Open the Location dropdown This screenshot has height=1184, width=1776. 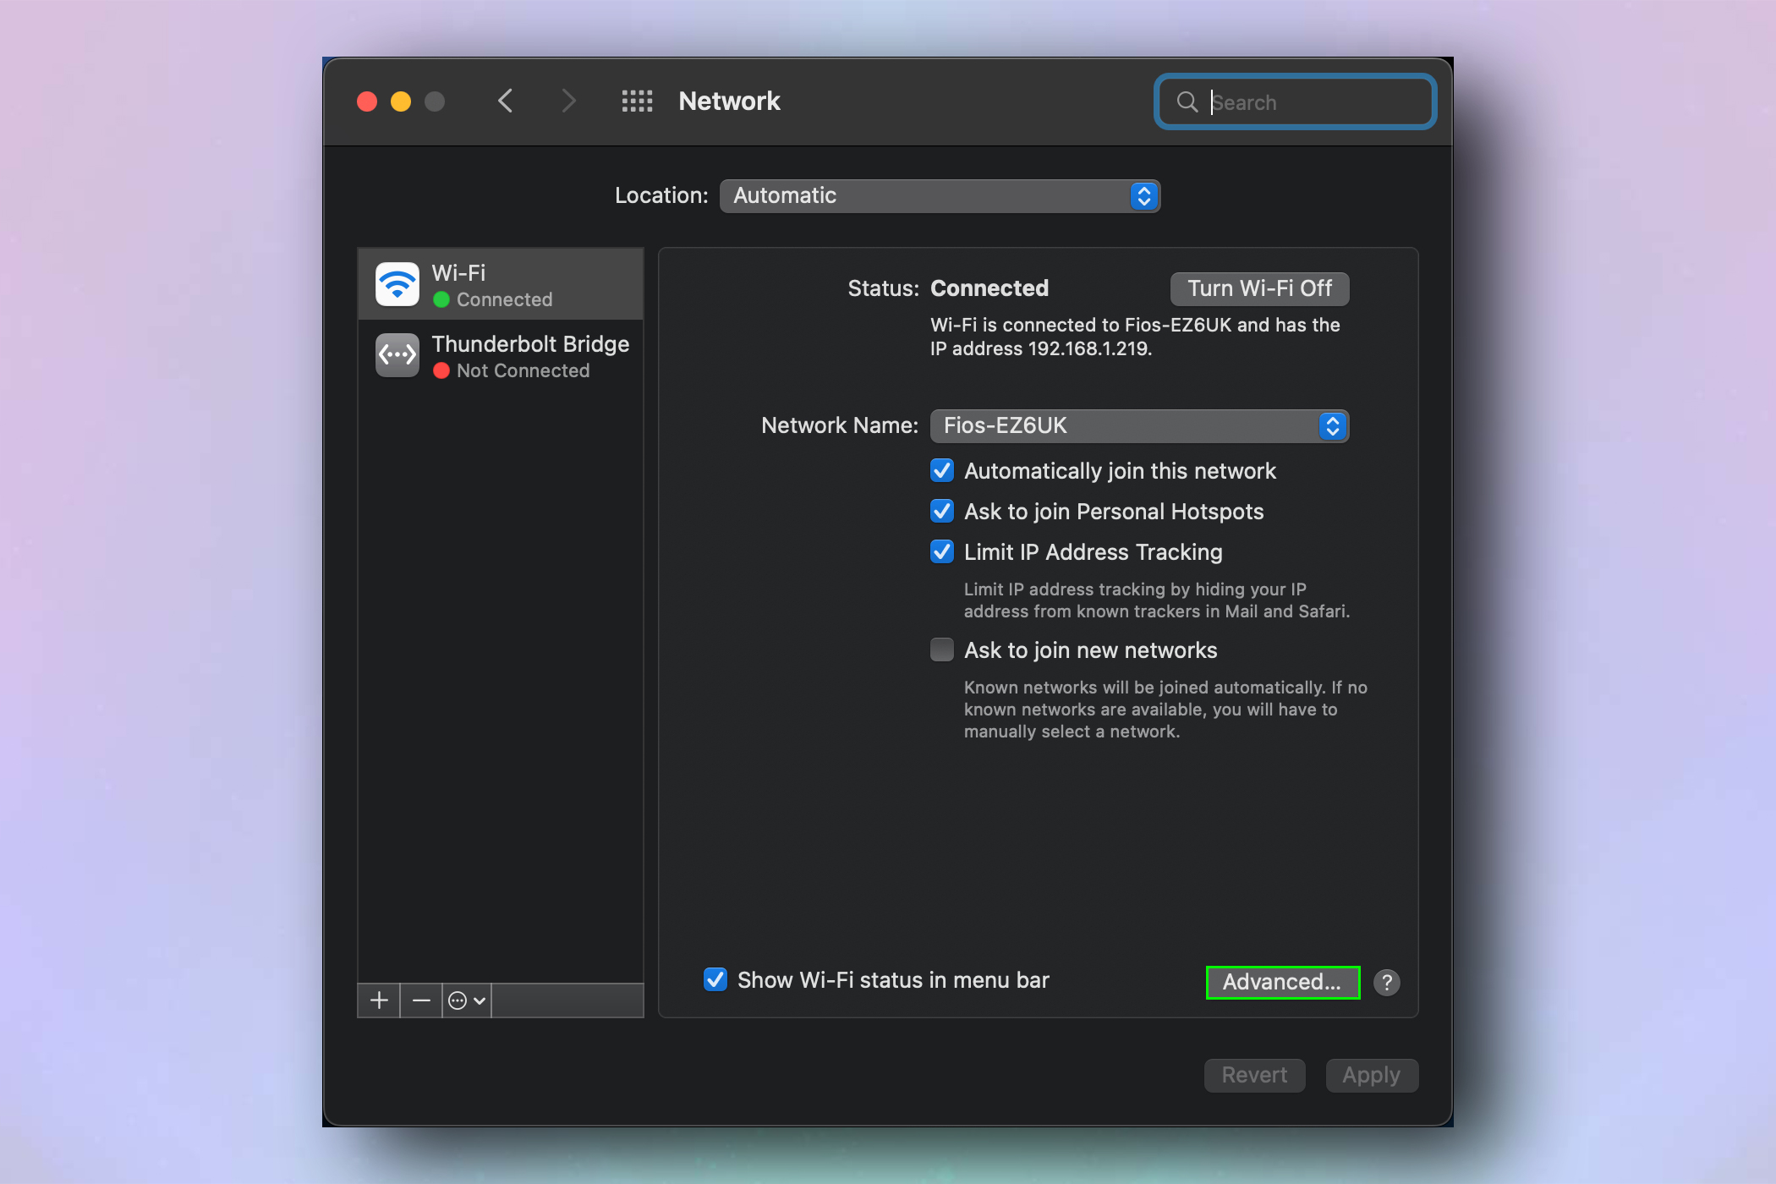point(940,195)
